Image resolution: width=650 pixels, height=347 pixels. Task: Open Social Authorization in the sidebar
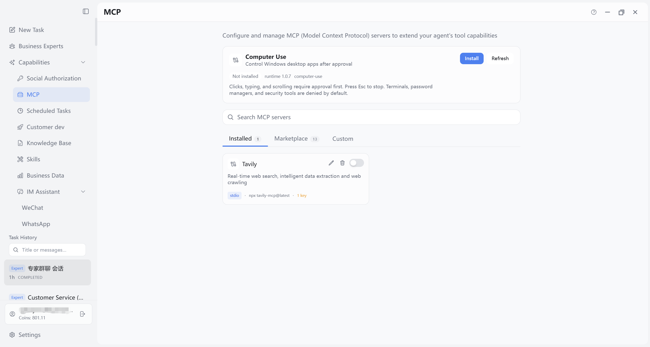point(51,78)
